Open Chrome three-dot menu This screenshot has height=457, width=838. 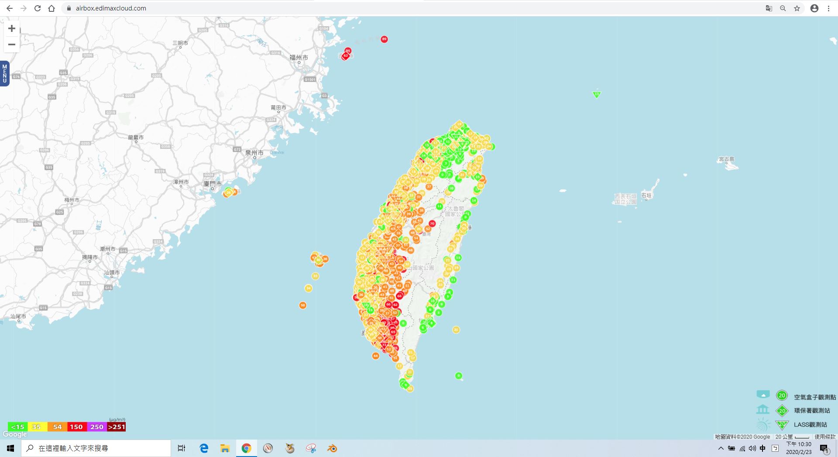coord(828,8)
